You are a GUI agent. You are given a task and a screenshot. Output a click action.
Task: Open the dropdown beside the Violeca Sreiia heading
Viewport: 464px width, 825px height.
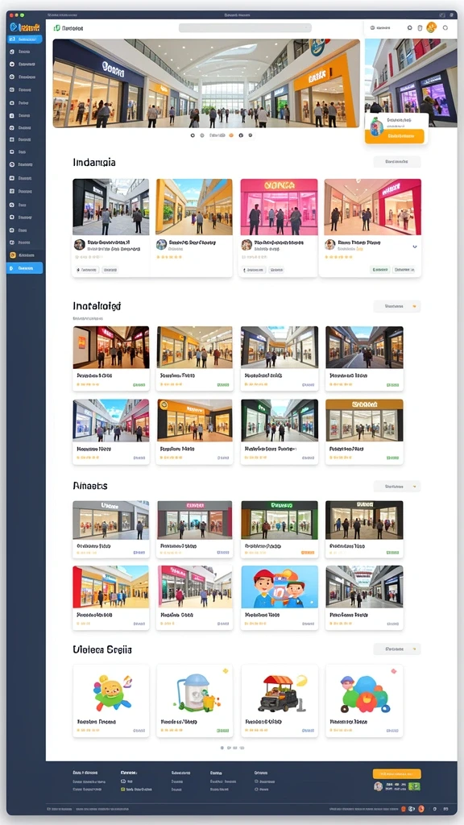pyautogui.click(x=397, y=649)
